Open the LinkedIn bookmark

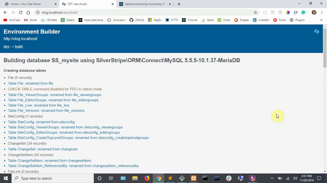pyautogui.click(x=261, y=20)
